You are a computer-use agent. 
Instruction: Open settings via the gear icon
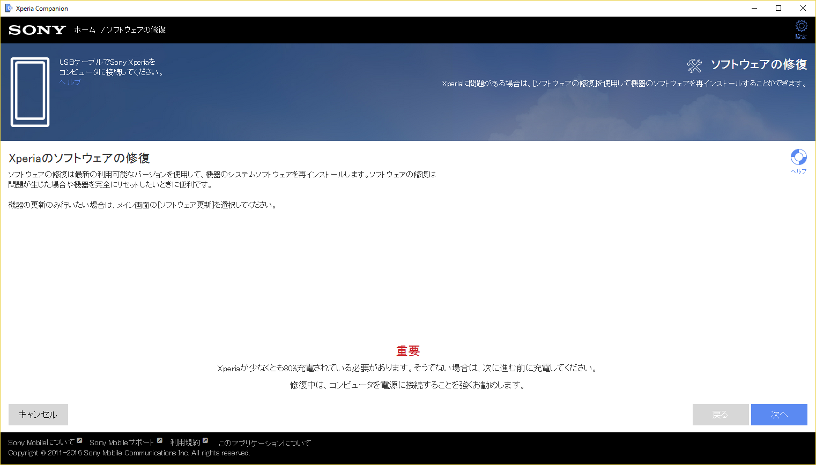point(801,27)
